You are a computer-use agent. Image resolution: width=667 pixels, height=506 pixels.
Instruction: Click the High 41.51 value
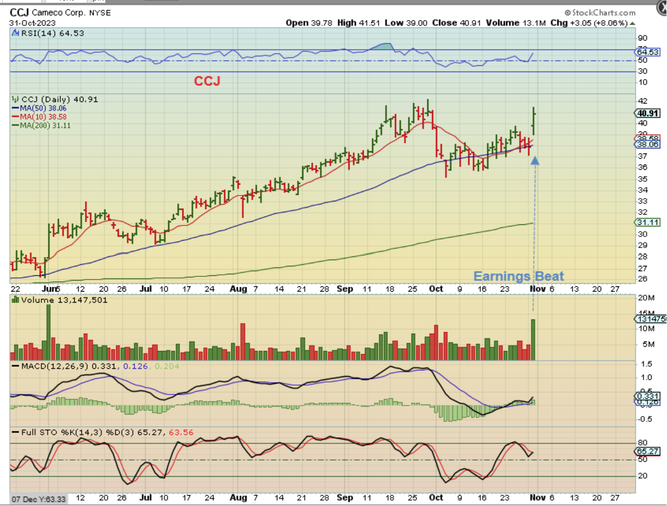tap(358, 23)
